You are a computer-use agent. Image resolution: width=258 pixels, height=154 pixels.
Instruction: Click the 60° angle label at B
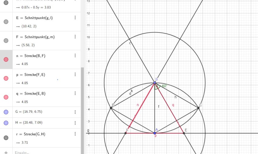pos(162,86)
